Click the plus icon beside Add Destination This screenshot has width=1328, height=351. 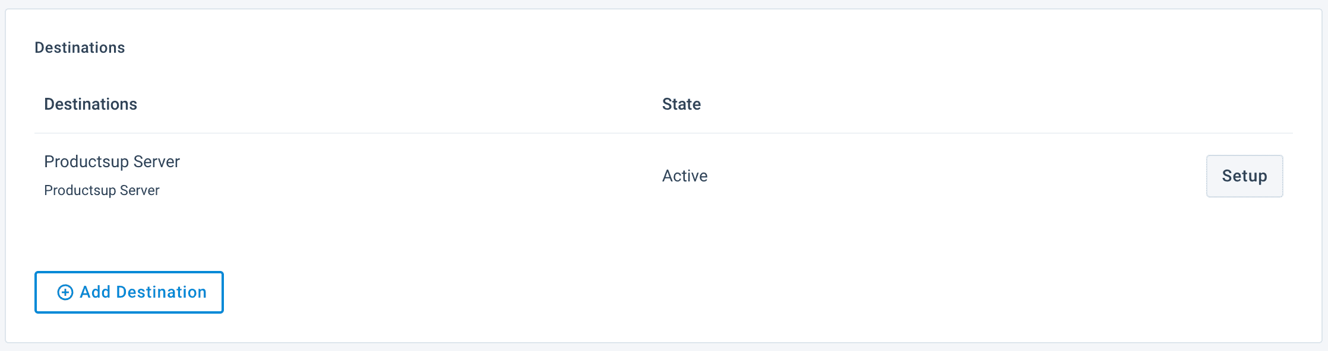tap(65, 292)
